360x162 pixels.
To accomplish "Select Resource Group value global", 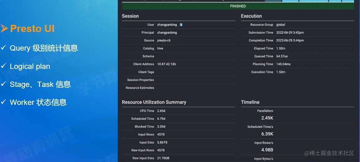I will (x=281, y=25).
